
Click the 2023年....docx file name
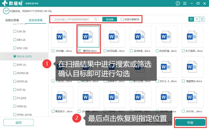pyautogui.click(x=194, y=111)
